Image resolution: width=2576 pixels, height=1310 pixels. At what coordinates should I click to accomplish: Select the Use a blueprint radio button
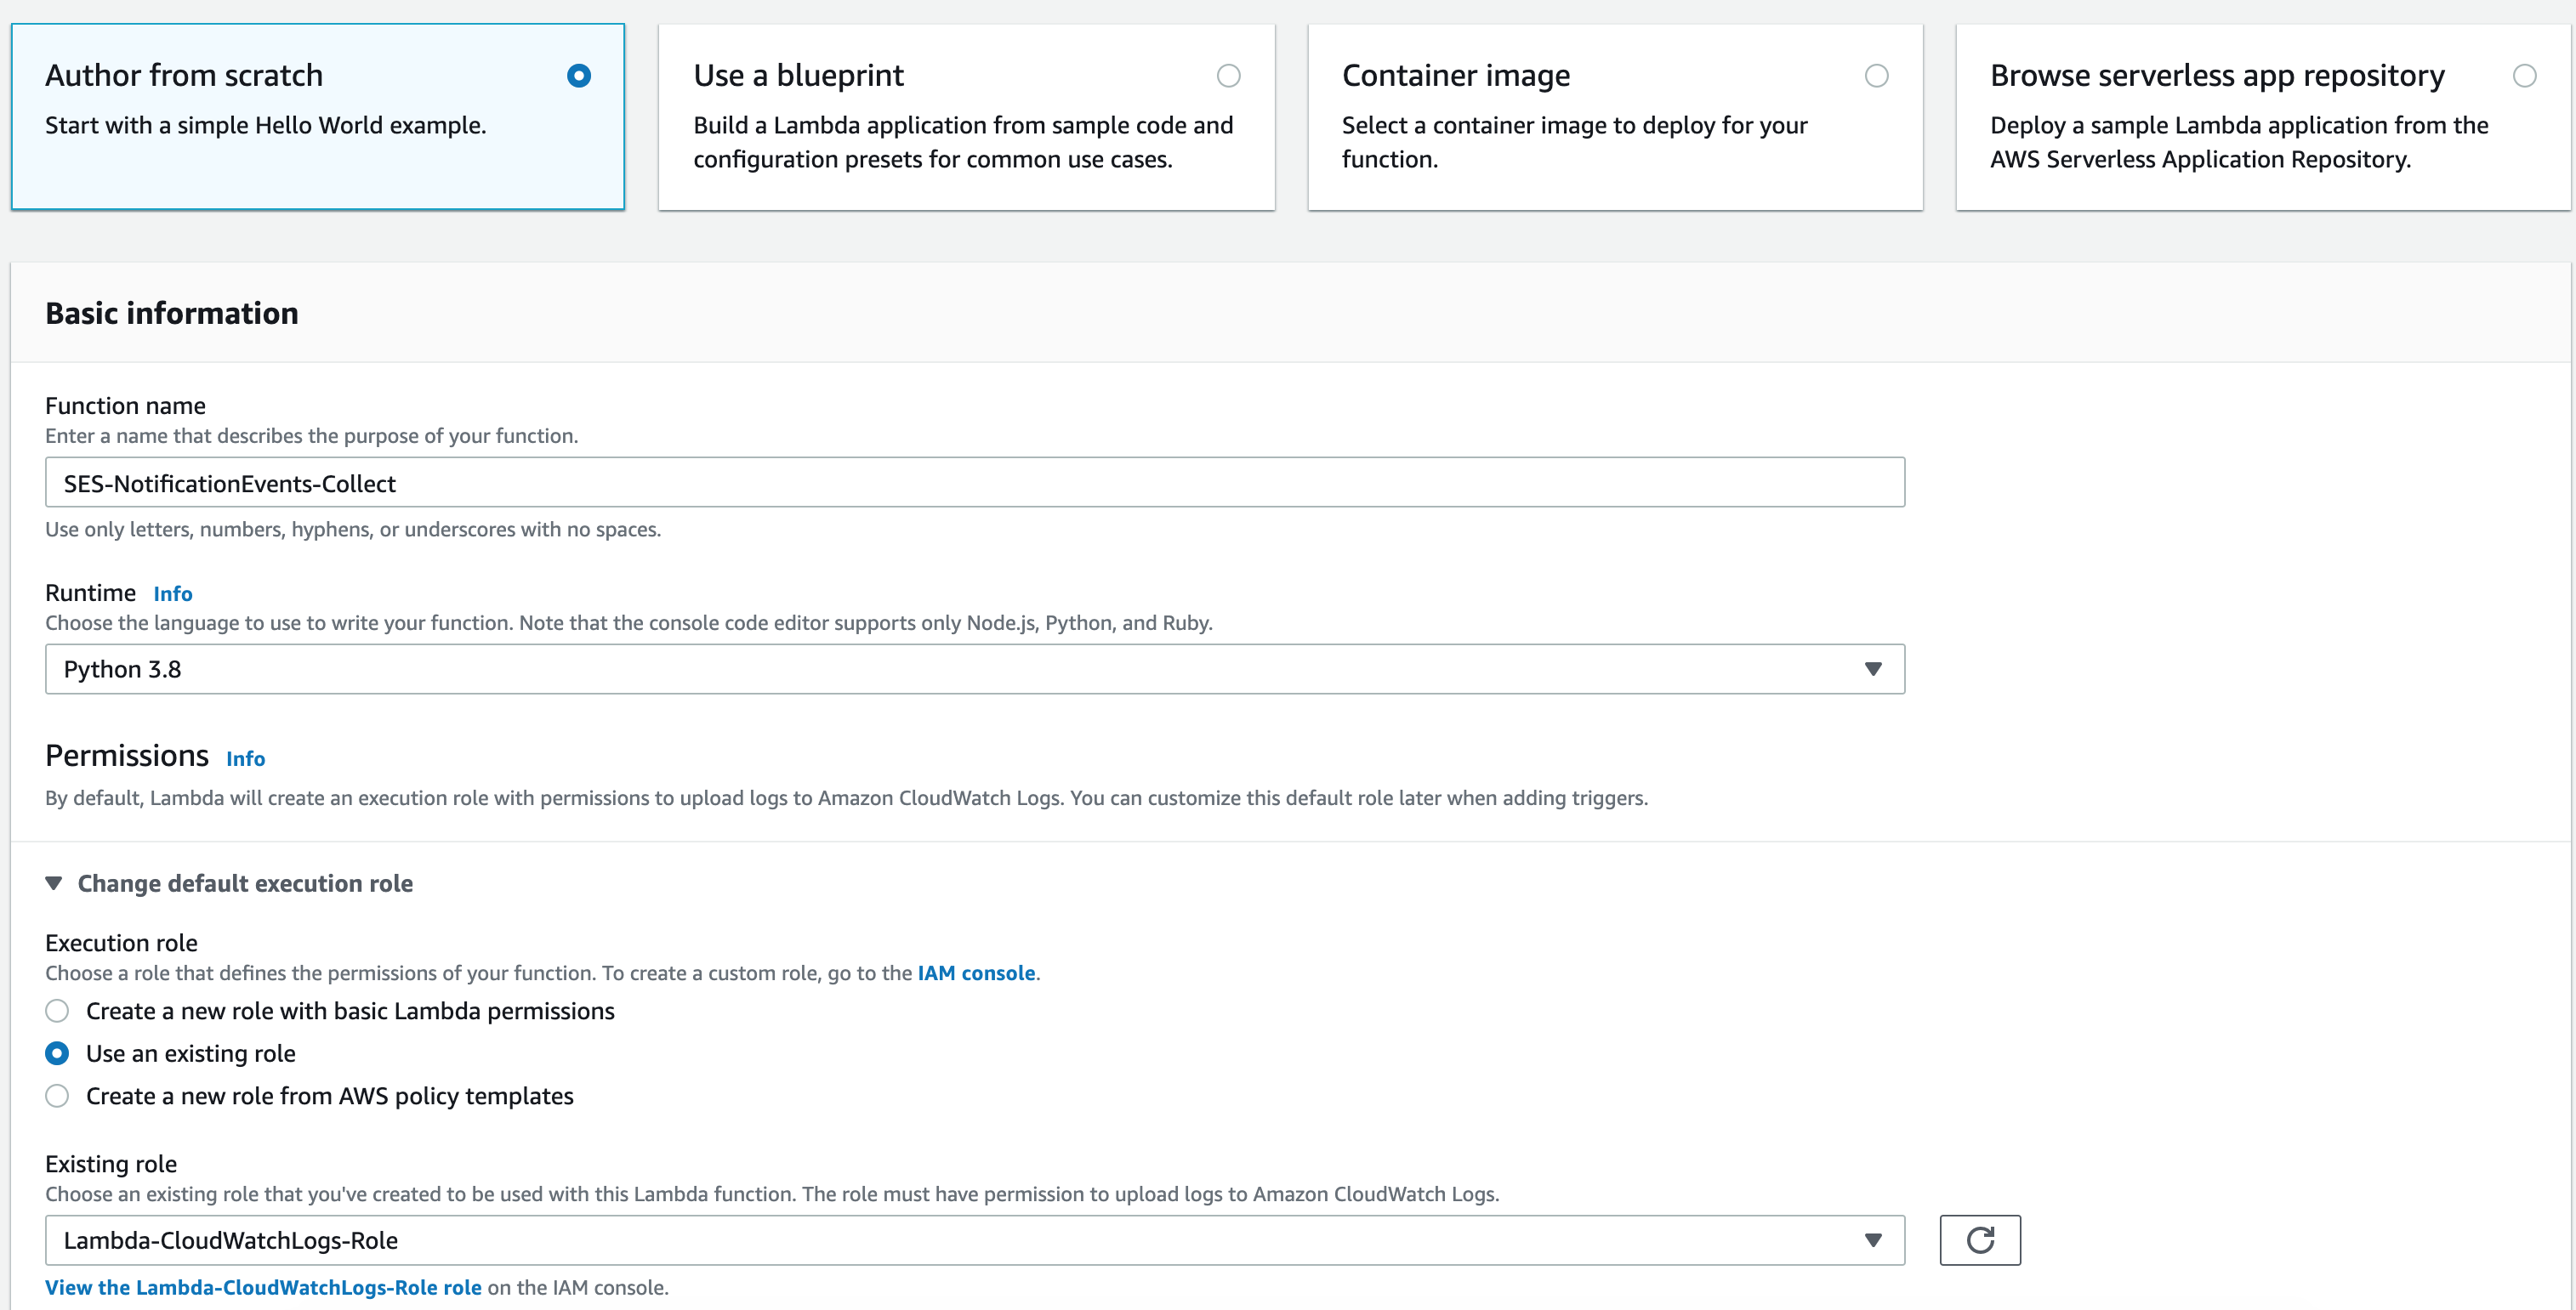pyautogui.click(x=1228, y=76)
